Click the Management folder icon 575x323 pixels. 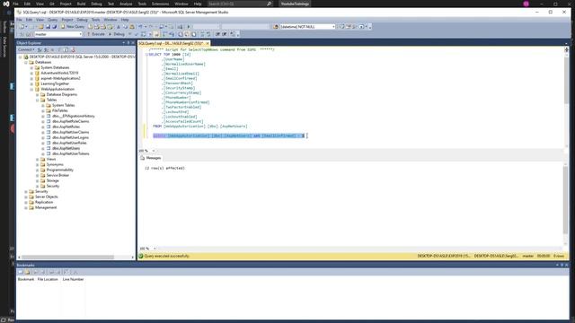(x=31, y=207)
